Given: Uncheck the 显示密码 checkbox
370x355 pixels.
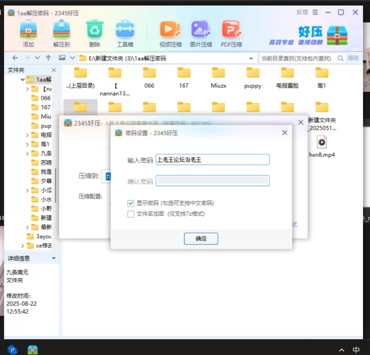Looking at the screenshot, I should pos(131,203).
